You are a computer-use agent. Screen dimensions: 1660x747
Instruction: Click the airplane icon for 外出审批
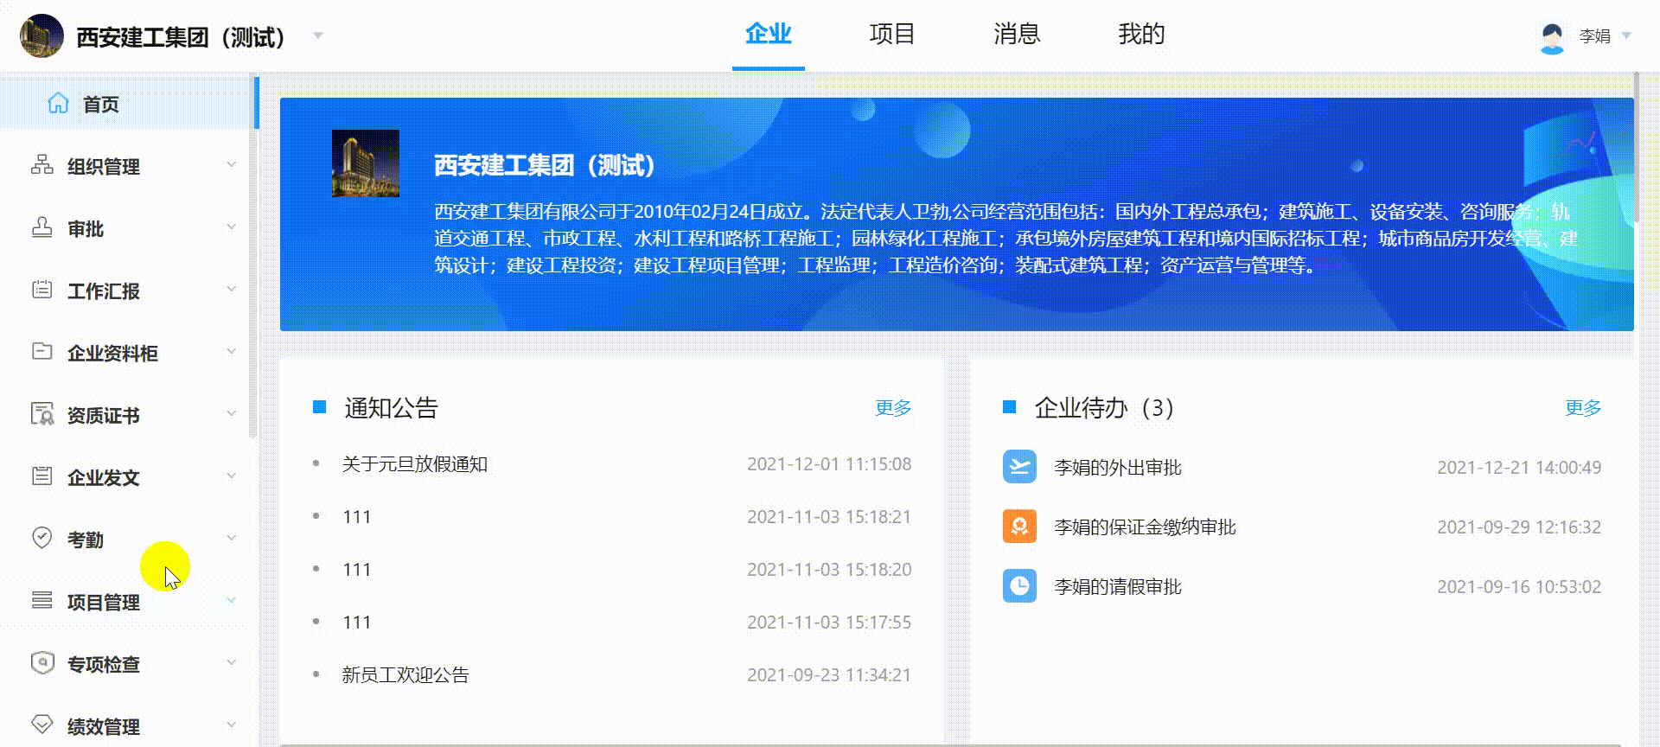(x=1019, y=467)
